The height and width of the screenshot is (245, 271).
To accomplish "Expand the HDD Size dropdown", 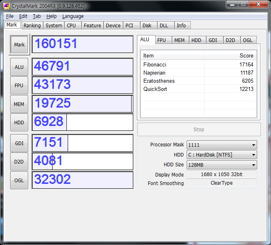I will (222, 165).
